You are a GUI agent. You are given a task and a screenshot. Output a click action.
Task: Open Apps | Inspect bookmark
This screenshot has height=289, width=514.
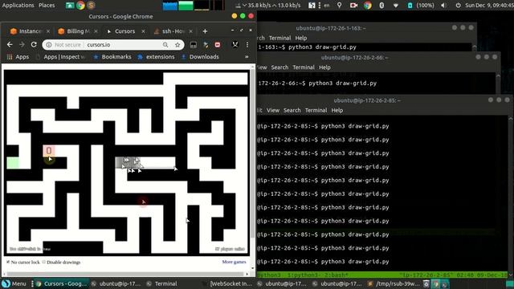[61, 57]
